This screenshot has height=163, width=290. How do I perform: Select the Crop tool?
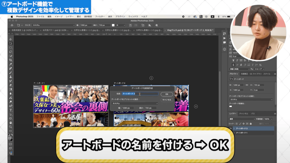pyautogui.click(x=10, y=60)
